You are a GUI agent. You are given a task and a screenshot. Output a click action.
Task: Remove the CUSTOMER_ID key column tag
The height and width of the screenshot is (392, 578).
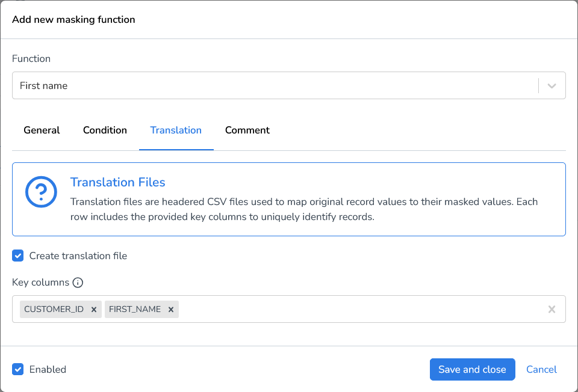coord(94,309)
